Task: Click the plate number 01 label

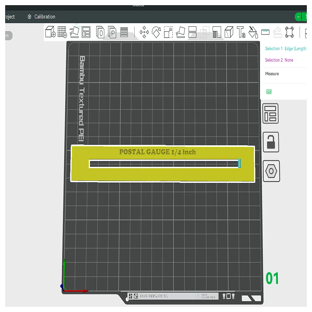Action: pyautogui.click(x=272, y=278)
